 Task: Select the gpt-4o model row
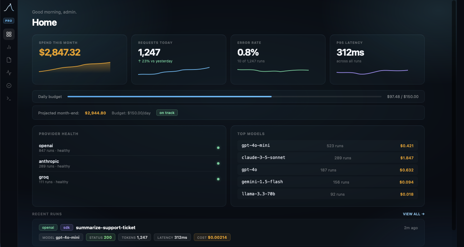328,170
